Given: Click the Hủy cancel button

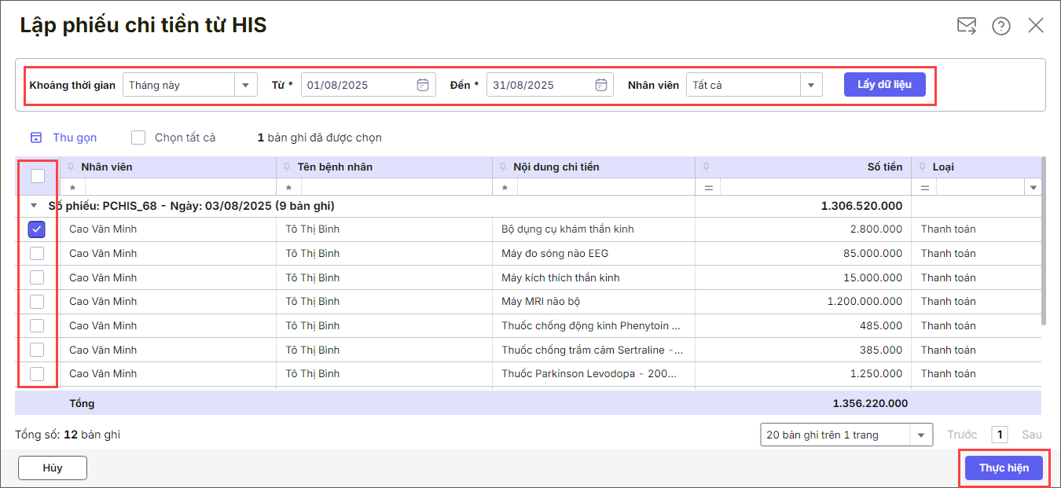Looking at the screenshot, I should (53, 468).
